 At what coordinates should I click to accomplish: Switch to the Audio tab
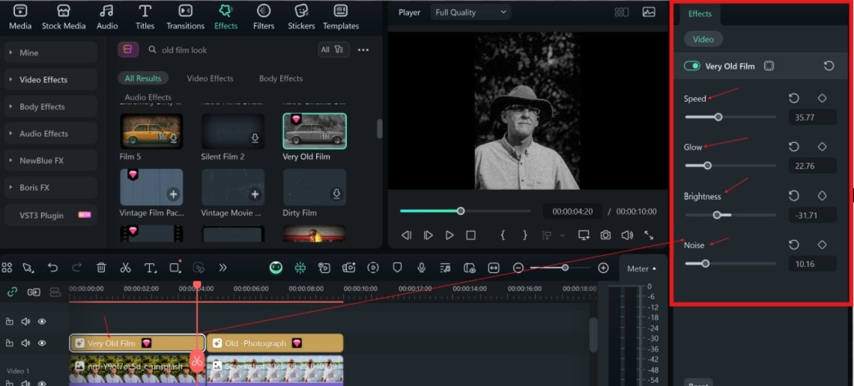click(x=106, y=17)
